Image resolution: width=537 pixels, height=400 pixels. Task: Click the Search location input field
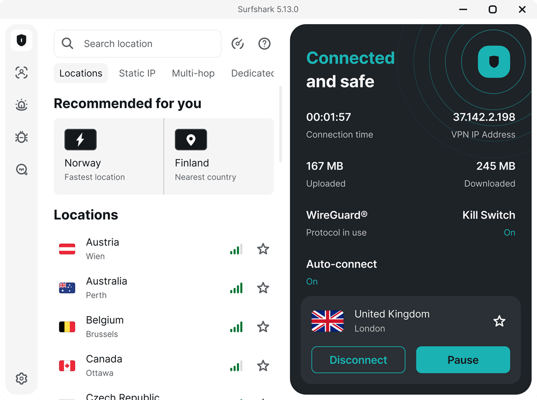click(137, 43)
